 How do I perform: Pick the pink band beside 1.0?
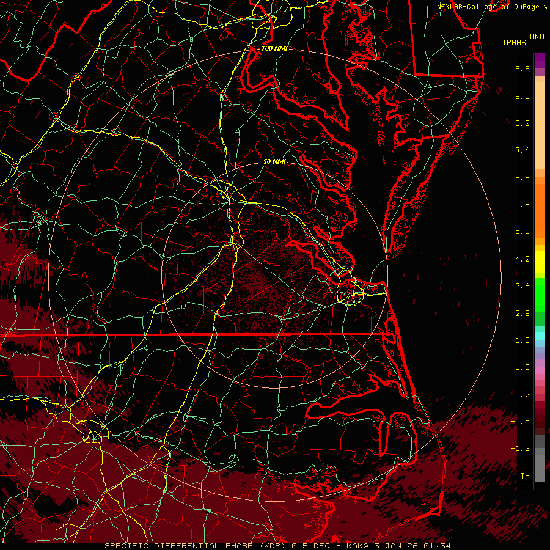tap(540, 370)
